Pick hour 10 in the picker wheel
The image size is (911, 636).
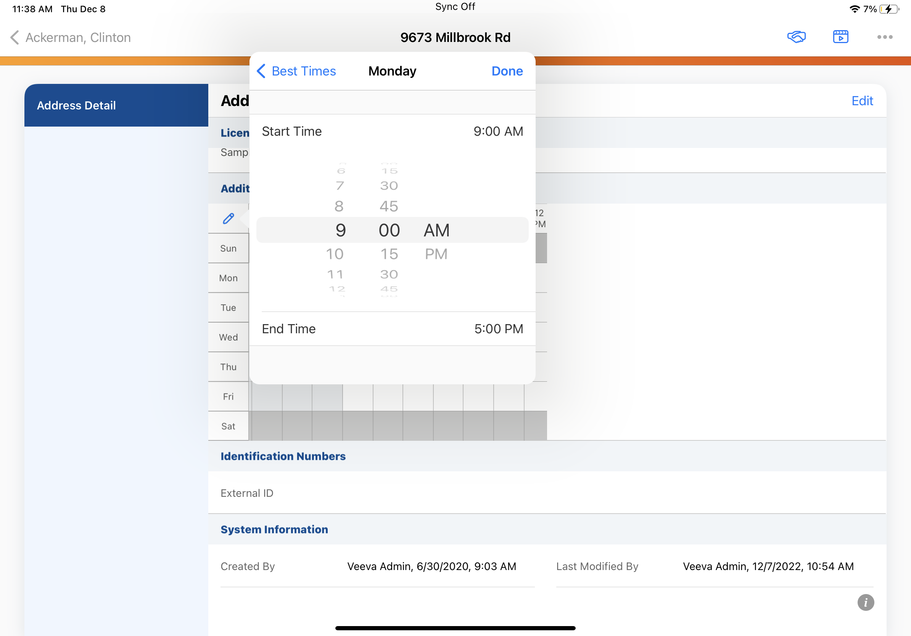[335, 254]
